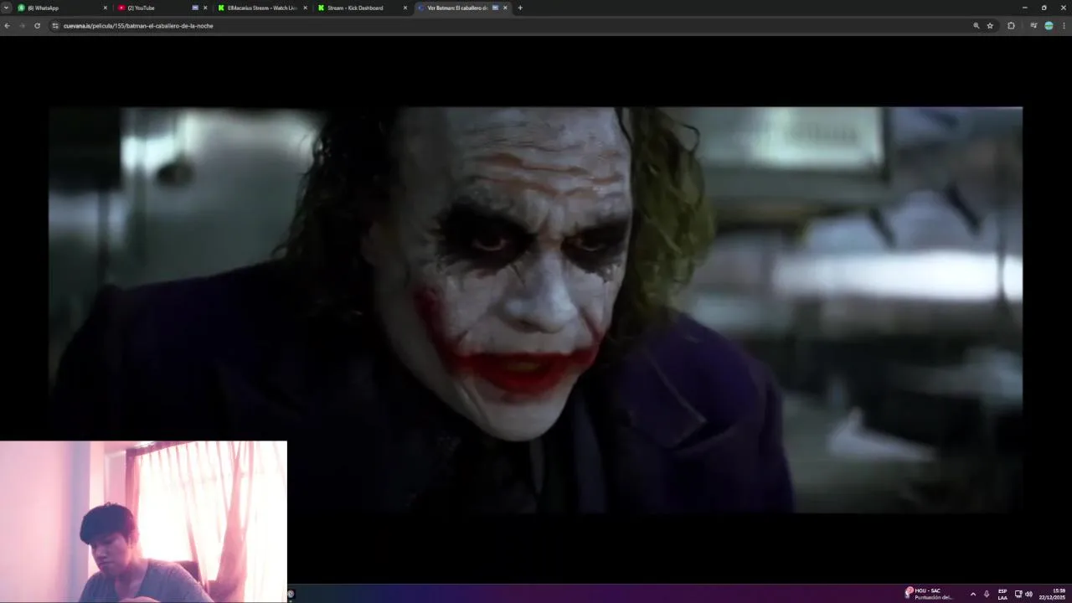
Task: Close the ElMacarius Stream tab
Action: click(x=305, y=8)
